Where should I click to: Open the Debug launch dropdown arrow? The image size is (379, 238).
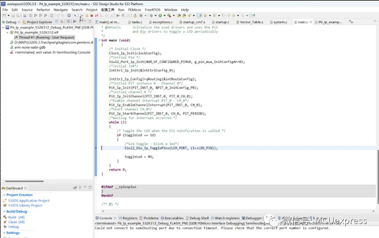(156, 15)
